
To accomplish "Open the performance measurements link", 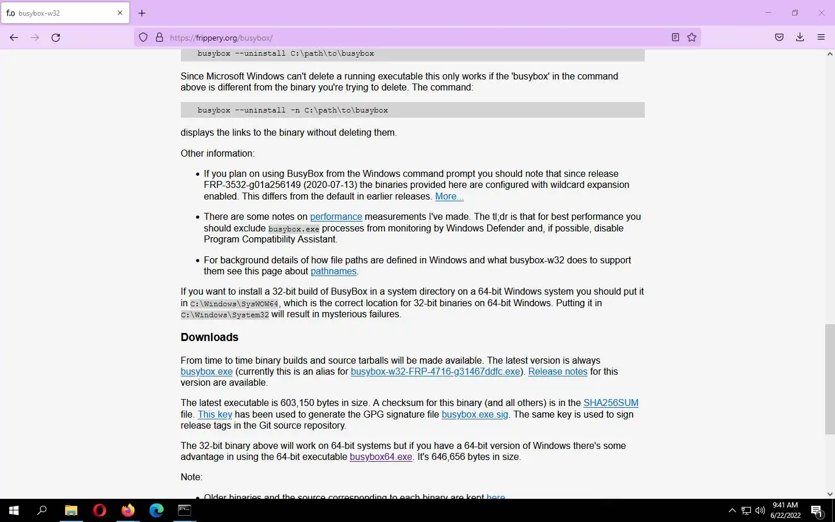I will point(336,216).
